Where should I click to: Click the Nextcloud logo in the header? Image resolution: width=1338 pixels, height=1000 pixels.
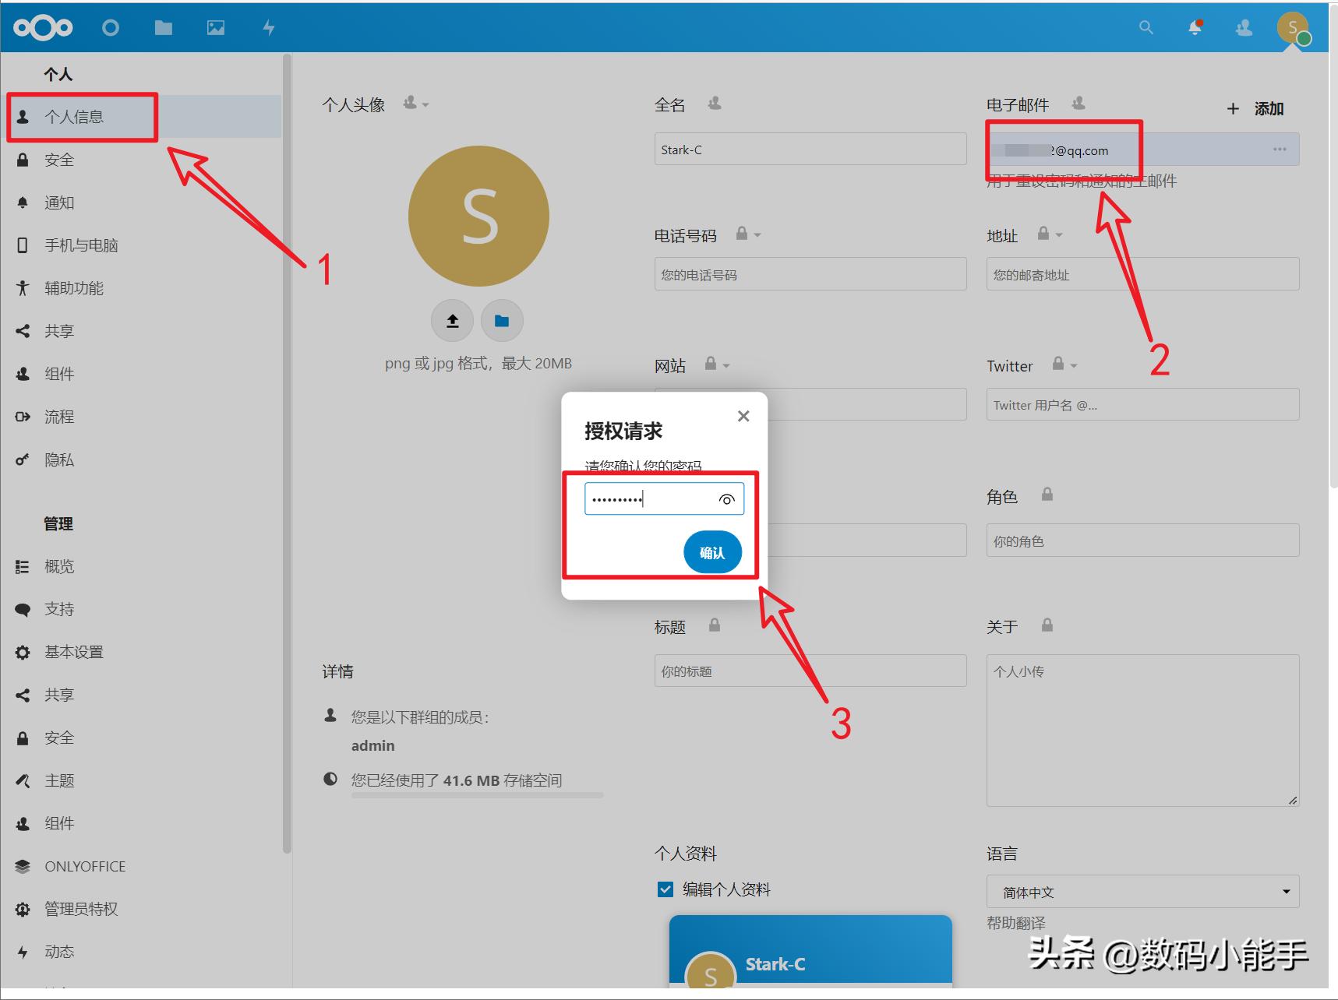pyautogui.click(x=43, y=28)
